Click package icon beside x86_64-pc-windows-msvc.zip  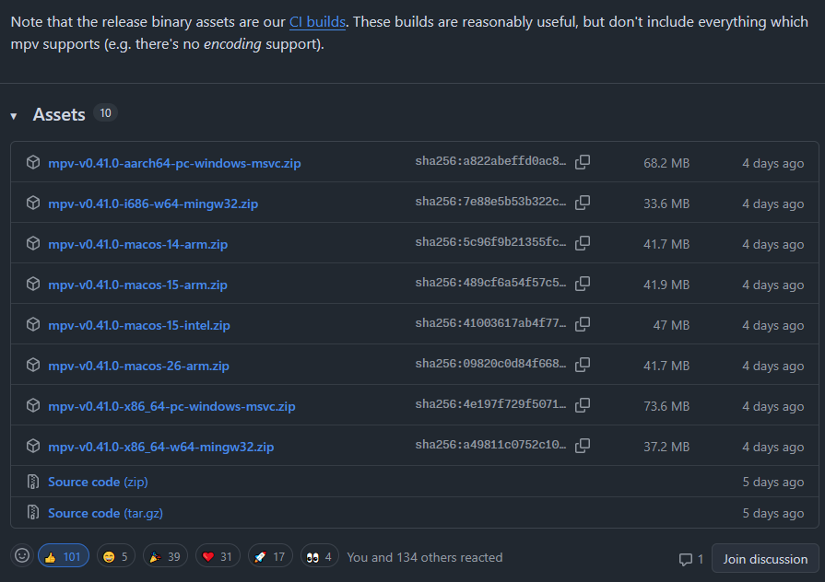(x=33, y=405)
